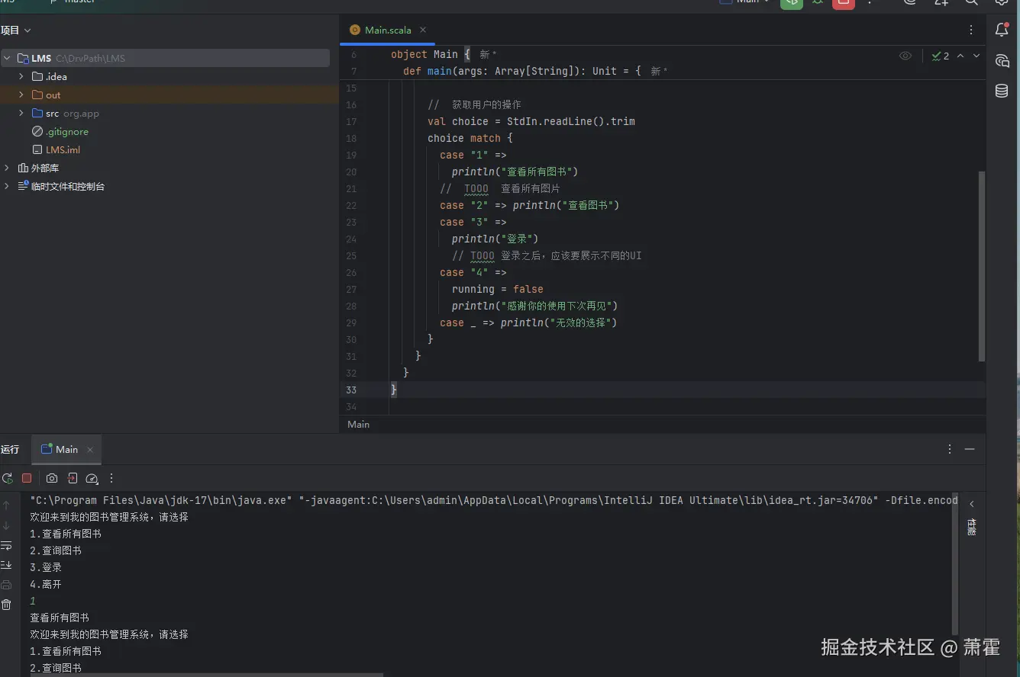Click line number 33 in gutter
Screen dimensions: 1020x677
[351, 390]
